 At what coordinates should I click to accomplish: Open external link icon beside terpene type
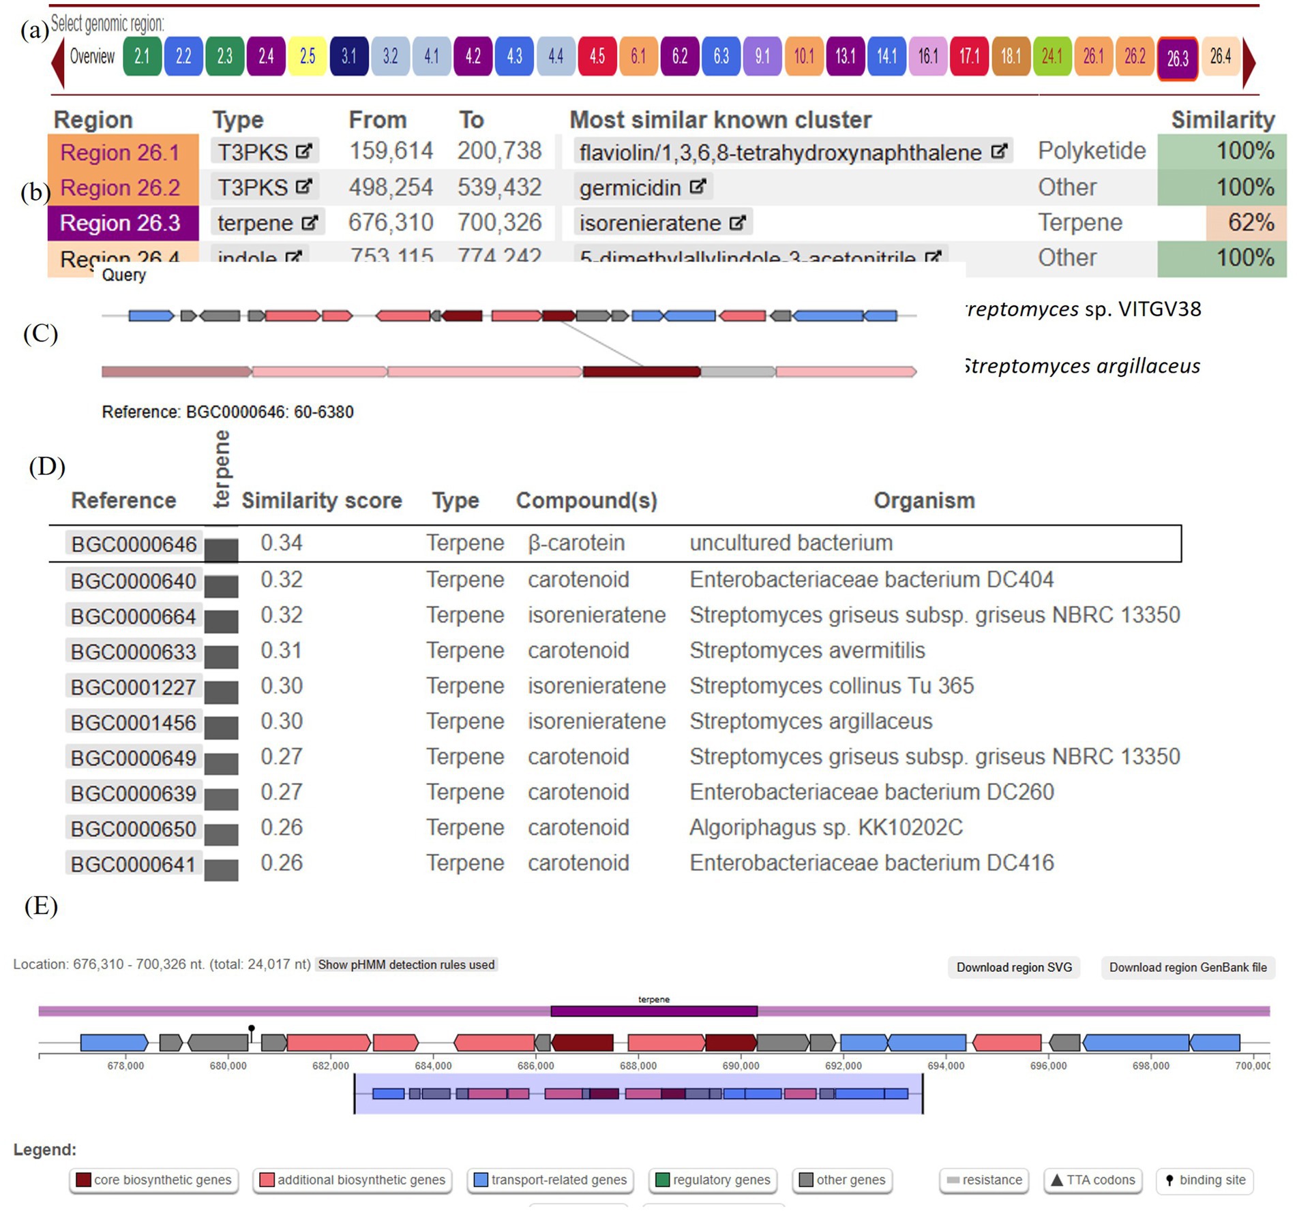coord(310,222)
